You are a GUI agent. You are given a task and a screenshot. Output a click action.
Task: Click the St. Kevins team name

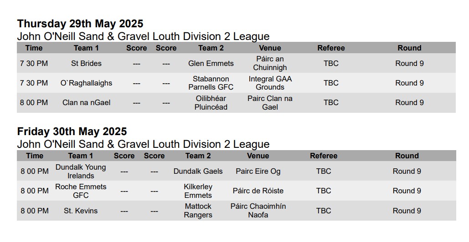81,211
